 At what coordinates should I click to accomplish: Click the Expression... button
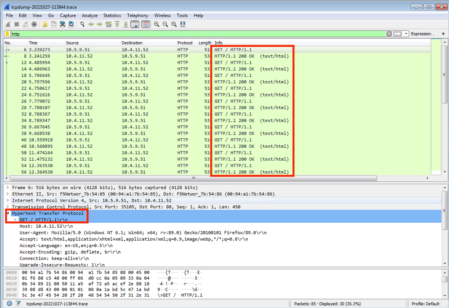coord(422,34)
